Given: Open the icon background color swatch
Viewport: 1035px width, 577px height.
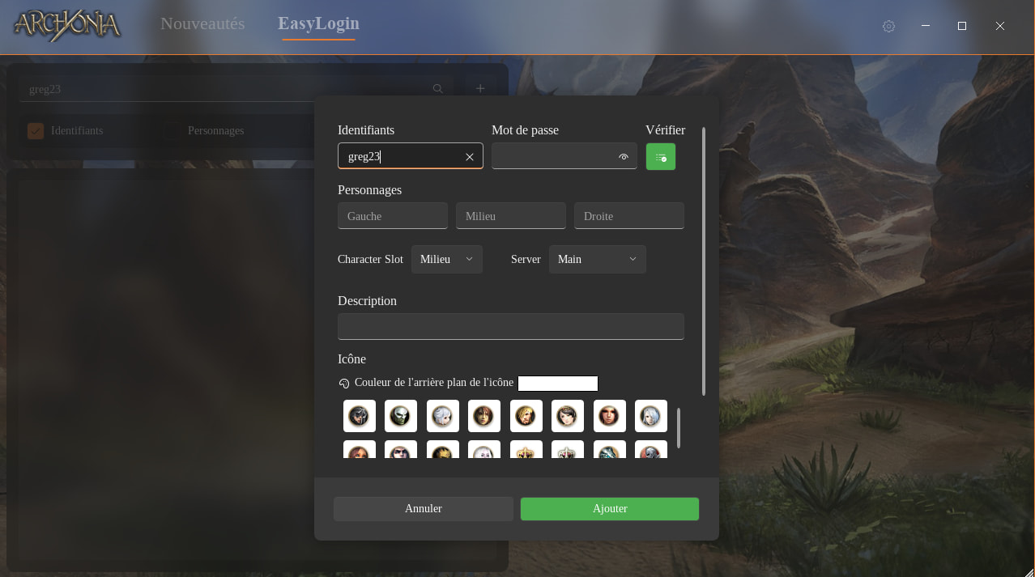Looking at the screenshot, I should (557, 384).
